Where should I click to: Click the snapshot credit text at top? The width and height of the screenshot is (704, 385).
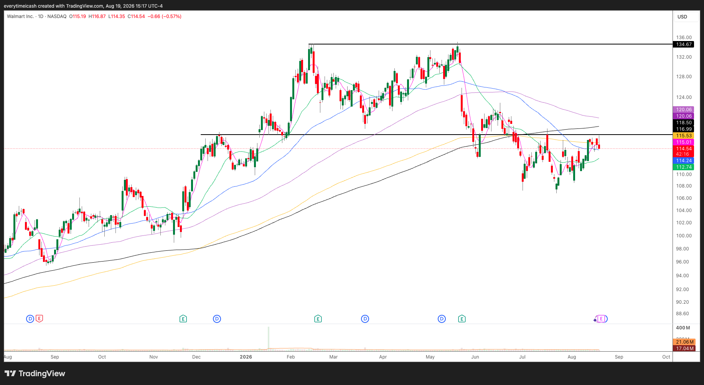coord(83,6)
